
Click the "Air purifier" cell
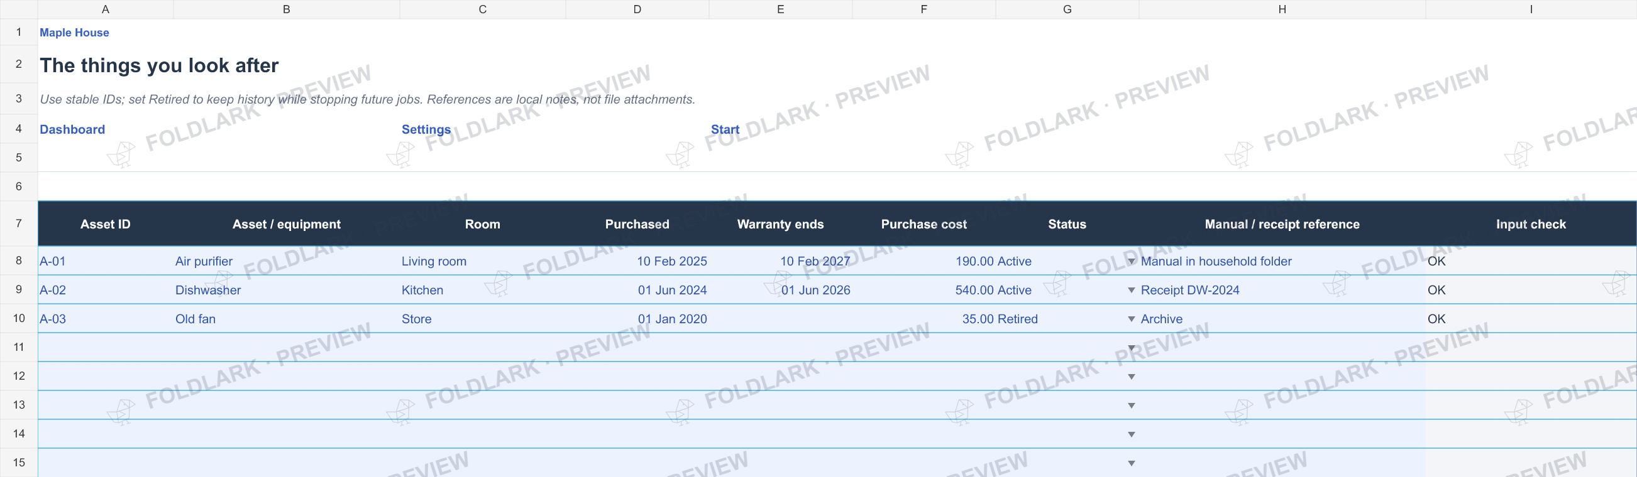click(x=287, y=261)
